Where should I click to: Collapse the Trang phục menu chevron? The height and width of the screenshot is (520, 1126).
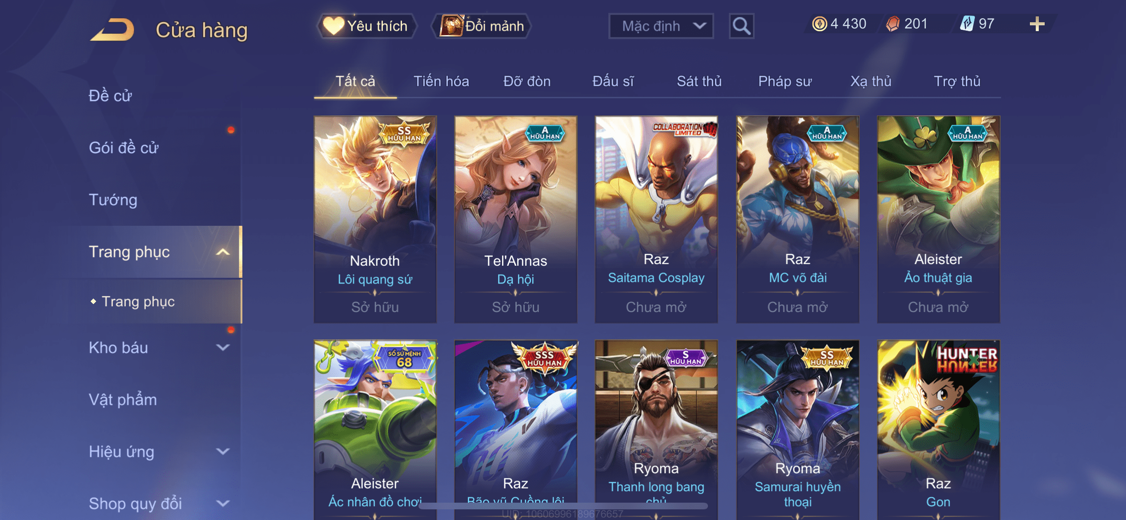coord(223,252)
